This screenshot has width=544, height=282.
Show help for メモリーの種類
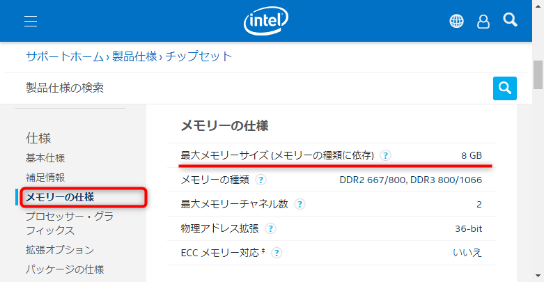[x=261, y=180]
